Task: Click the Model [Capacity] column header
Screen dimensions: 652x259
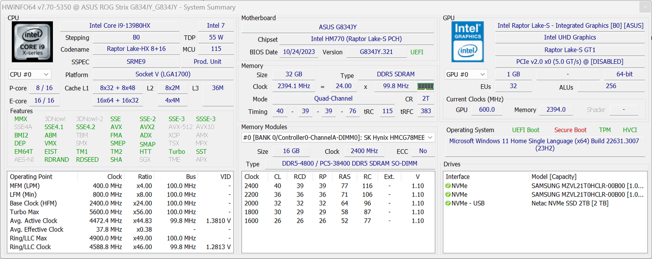Action: pyautogui.click(x=554, y=177)
